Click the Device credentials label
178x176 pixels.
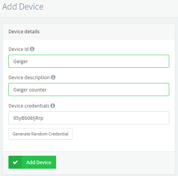(29, 106)
